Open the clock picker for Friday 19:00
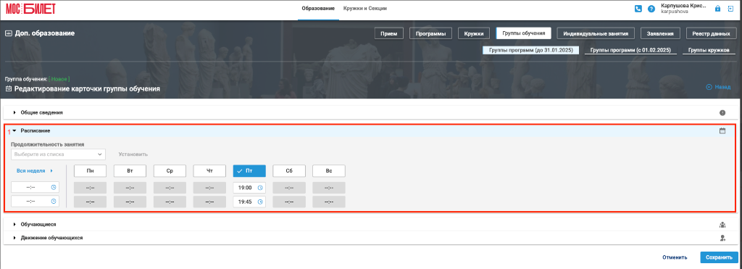742x269 pixels. click(x=260, y=188)
